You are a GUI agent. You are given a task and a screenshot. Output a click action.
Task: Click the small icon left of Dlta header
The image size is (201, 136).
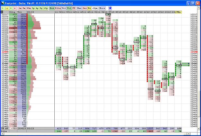[x=2, y=12]
